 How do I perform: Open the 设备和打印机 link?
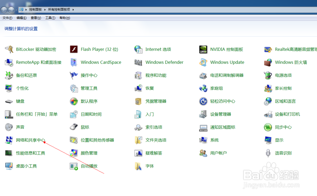coord(288,114)
